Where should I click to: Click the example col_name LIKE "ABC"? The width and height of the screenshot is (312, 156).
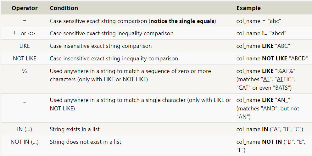[x=263, y=46]
